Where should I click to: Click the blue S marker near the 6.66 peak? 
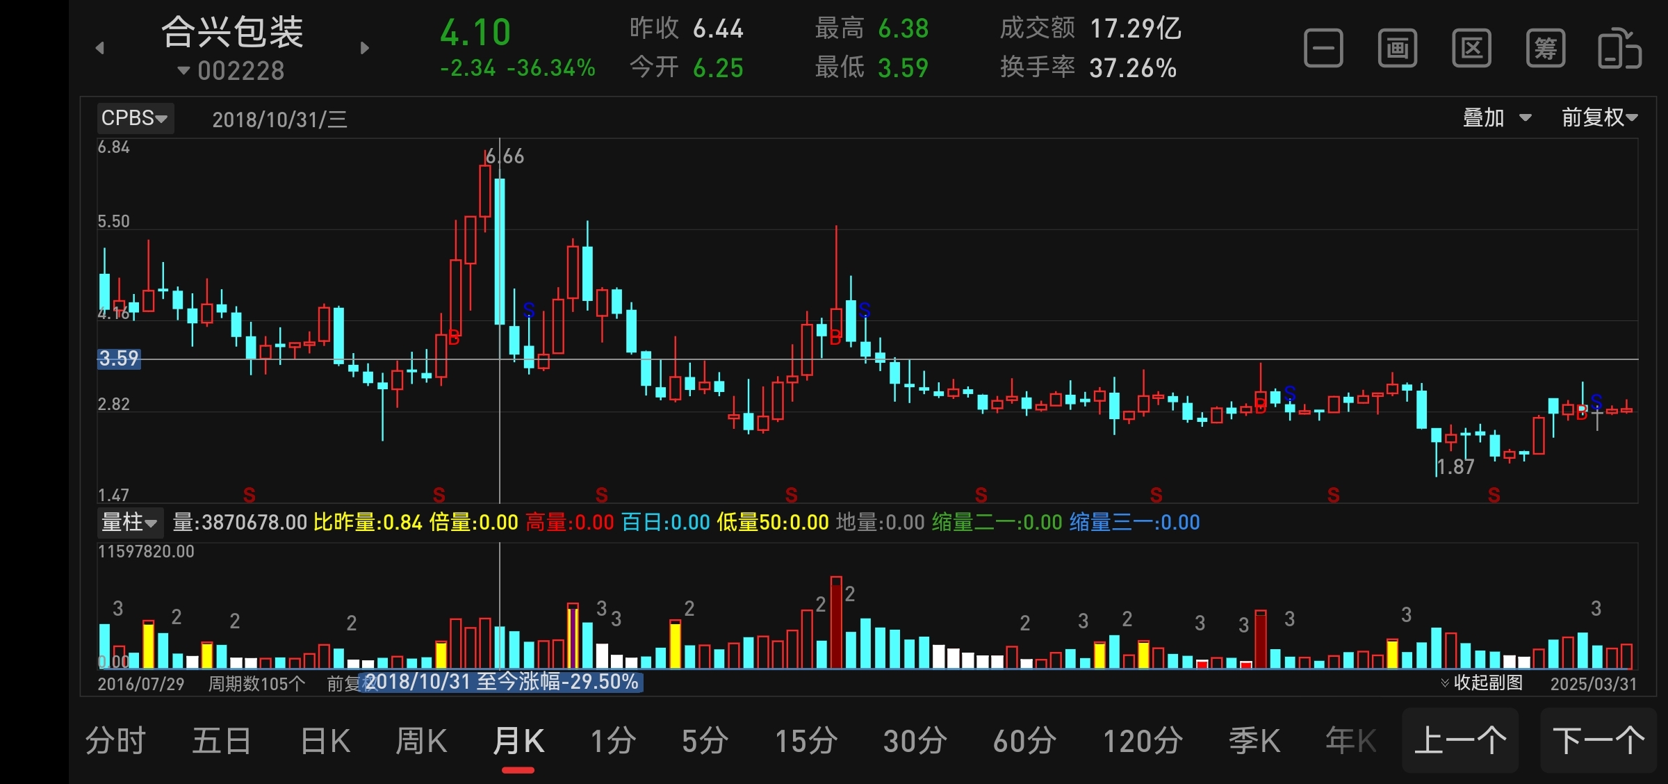[529, 310]
